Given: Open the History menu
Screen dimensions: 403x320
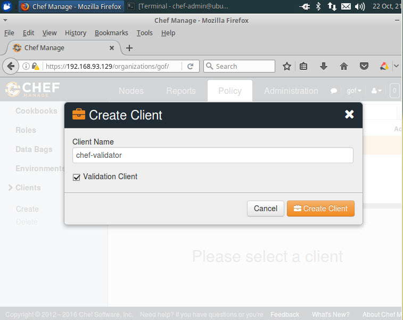Looking at the screenshot, I should (76, 33).
